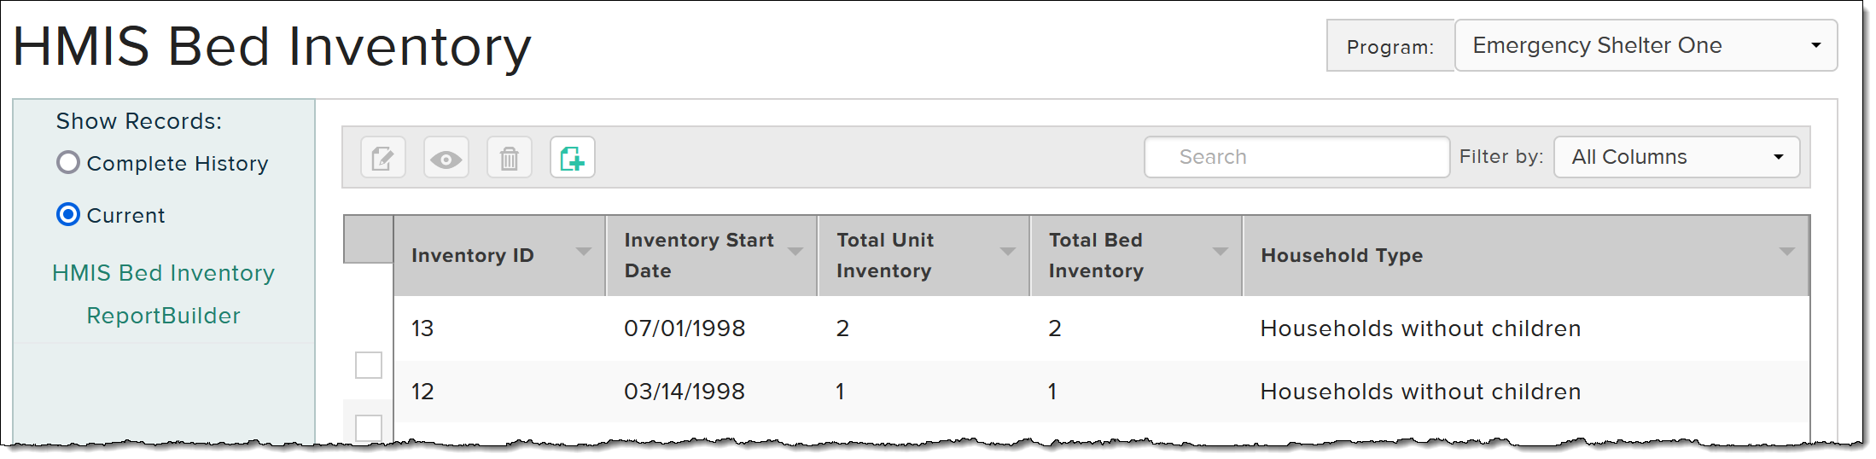The height and width of the screenshot is (459, 1876).
Task: Click into the Search field
Action: (1296, 157)
